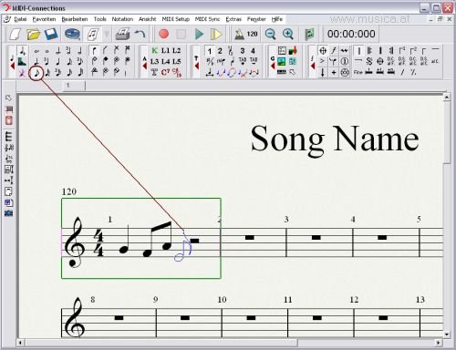The image size is (456, 350).
Task: Zoom in with the plus magnifier
Action: point(287,34)
